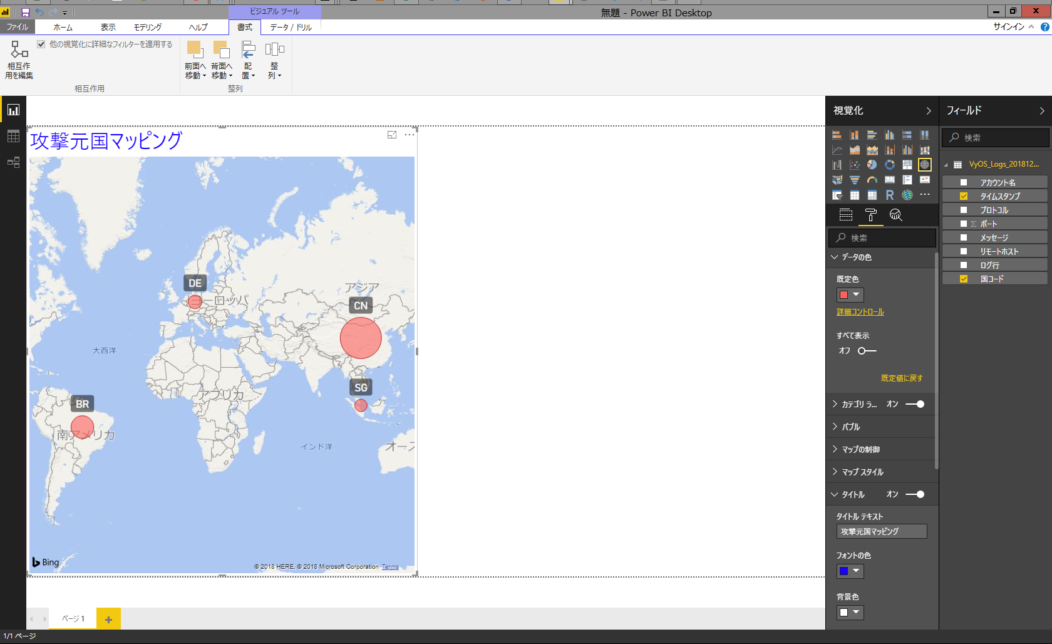Select the pie chart visualization icon
The image size is (1052, 644).
(x=872, y=165)
